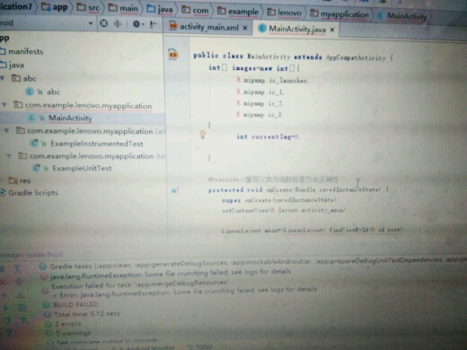Click the related XML file gutter icon
The height and width of the screenshot is (350, 467).
tap(172, 54)
